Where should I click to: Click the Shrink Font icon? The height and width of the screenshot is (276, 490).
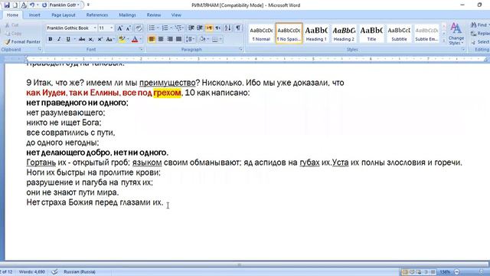128,28
